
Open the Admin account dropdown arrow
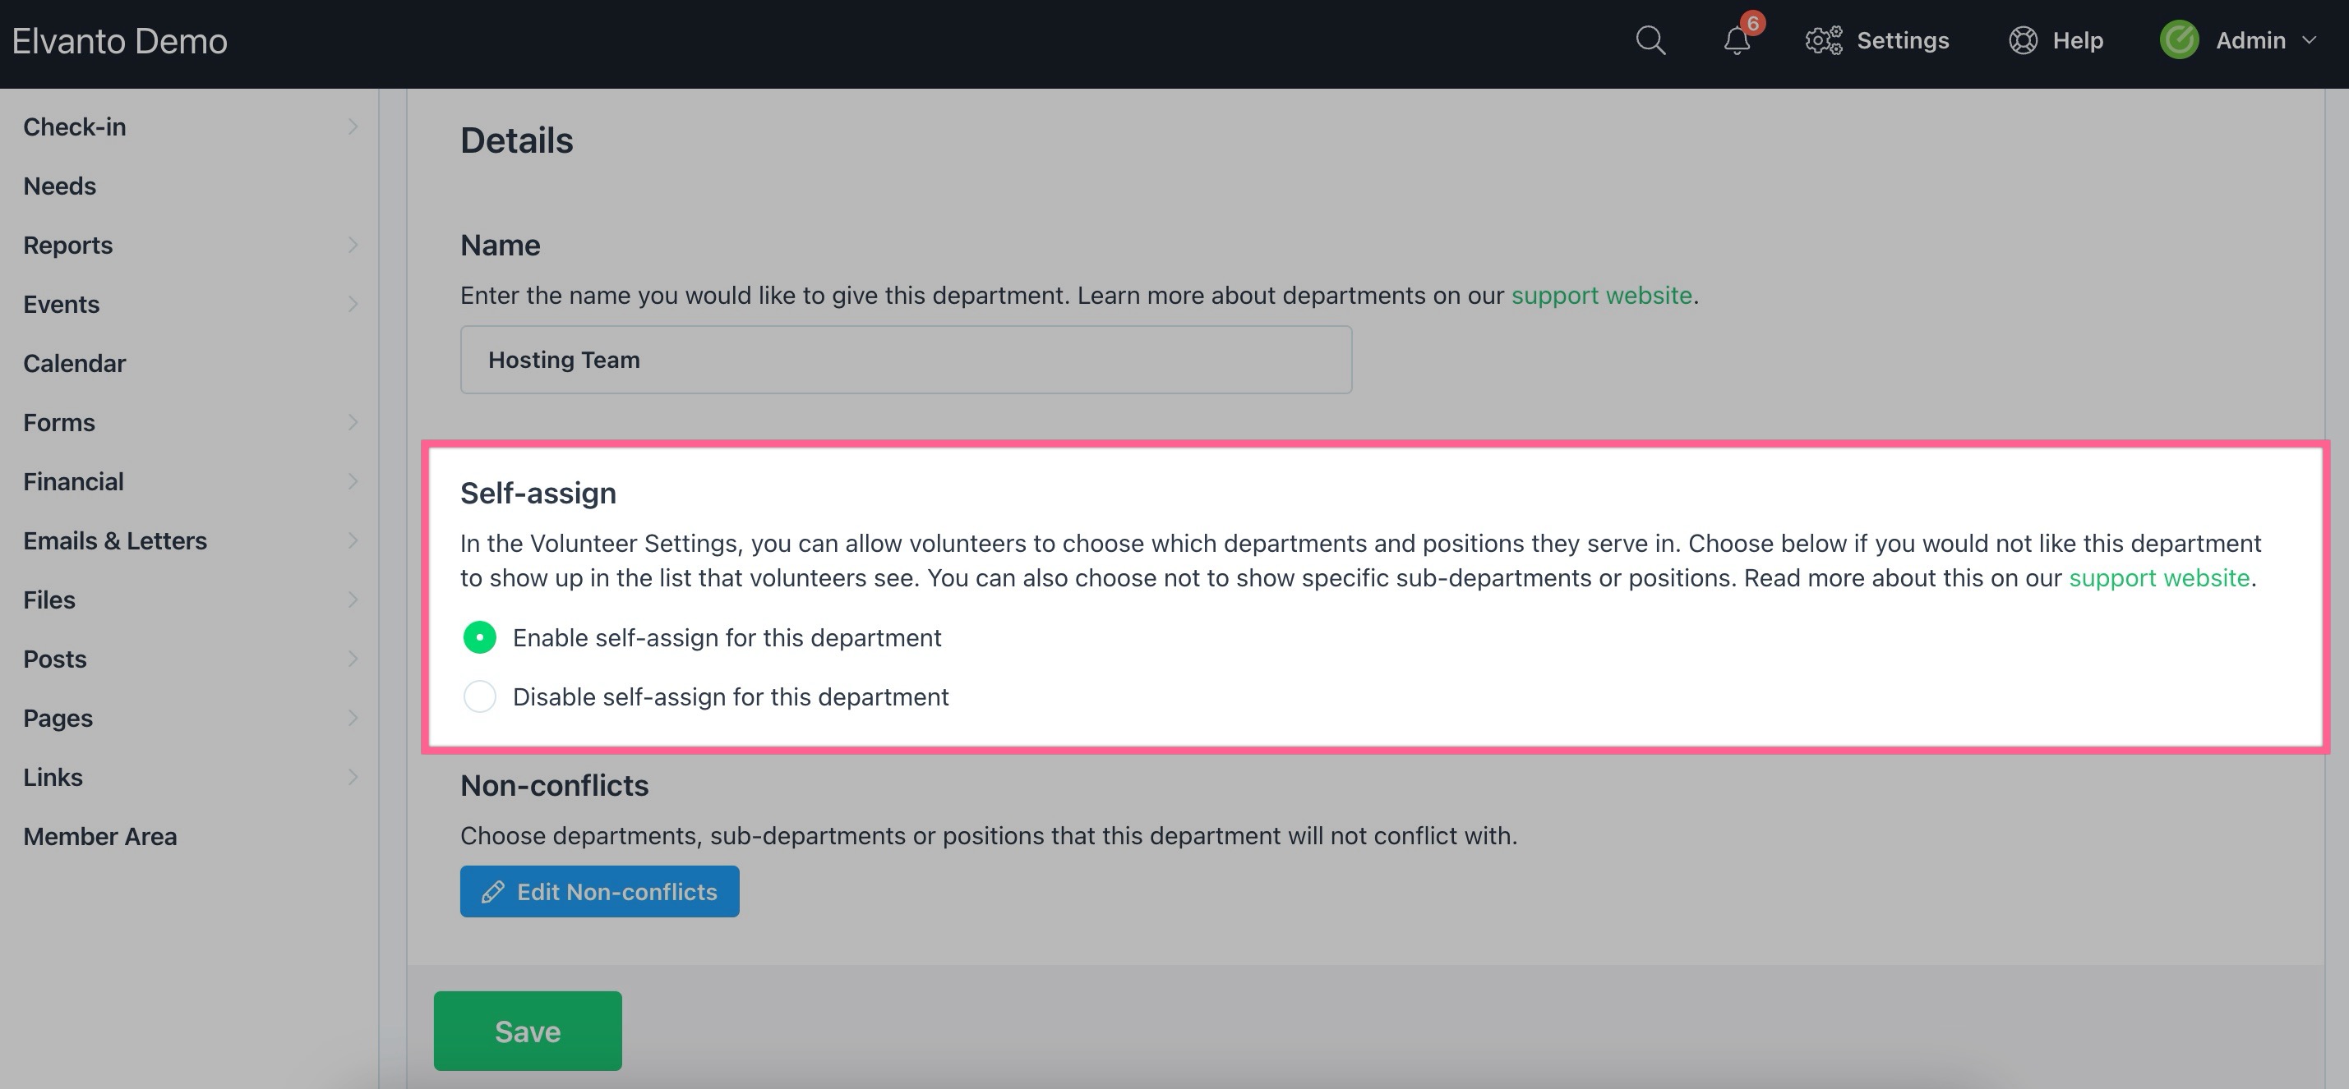tap(2309, 41)
